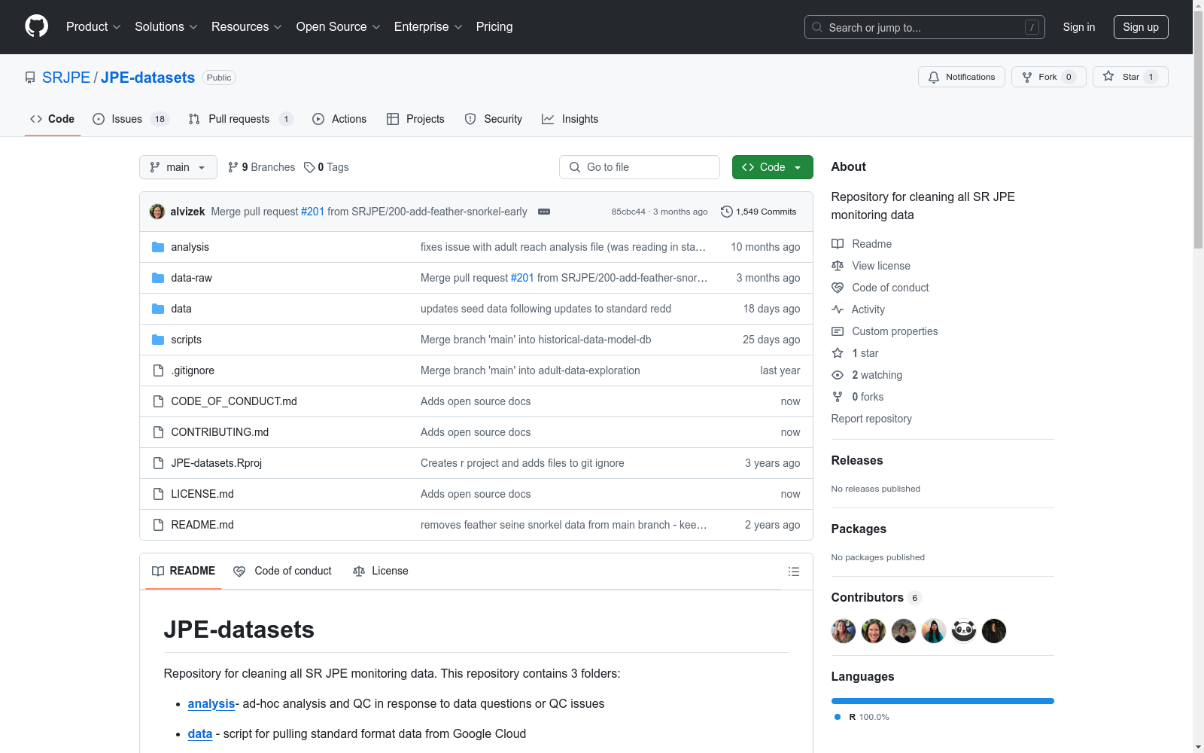Click the watching eye icon

point(838,375)
